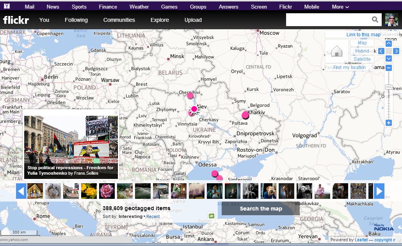Open the user profile avatar
The width and height of the screenshot is (402, 246).
coord(391,20)
